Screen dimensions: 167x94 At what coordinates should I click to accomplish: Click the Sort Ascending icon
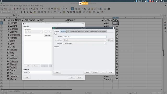coord(67,9)
